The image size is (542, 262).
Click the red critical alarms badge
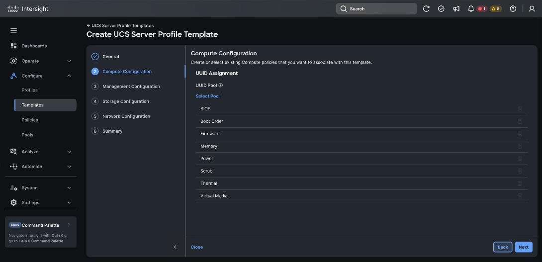click(x=482, y=8)
